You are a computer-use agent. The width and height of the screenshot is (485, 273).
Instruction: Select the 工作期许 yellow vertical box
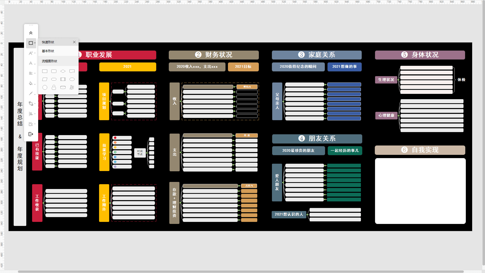pos(104,203)
